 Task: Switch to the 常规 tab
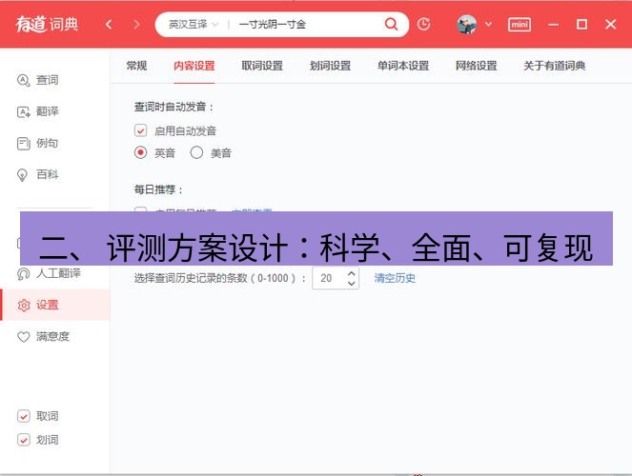coord(136,66)
